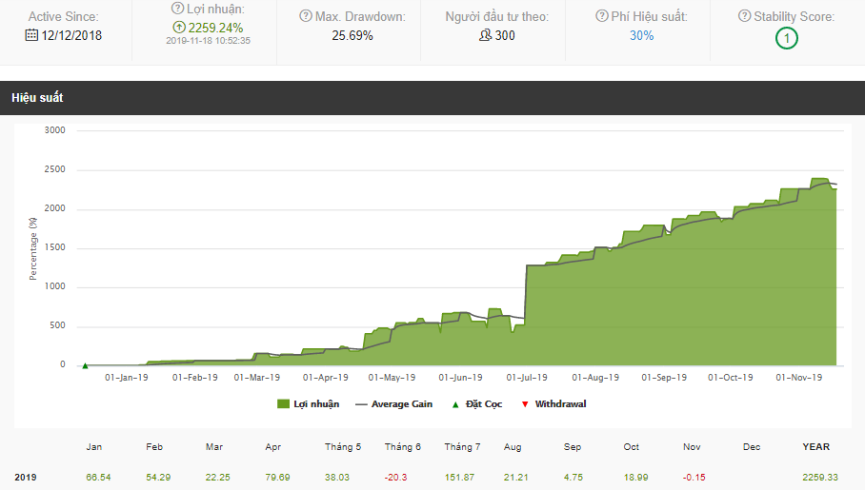
Task: Click the green Lợi nhuận legend swatch
Action: (283, 404)
